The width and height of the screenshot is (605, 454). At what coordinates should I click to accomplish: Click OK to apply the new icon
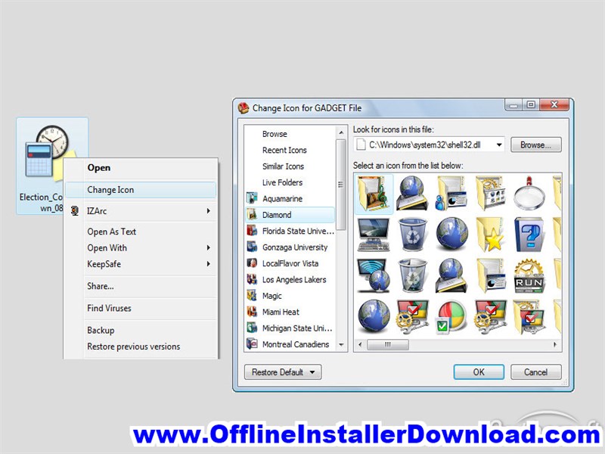[x=479, y=372]
